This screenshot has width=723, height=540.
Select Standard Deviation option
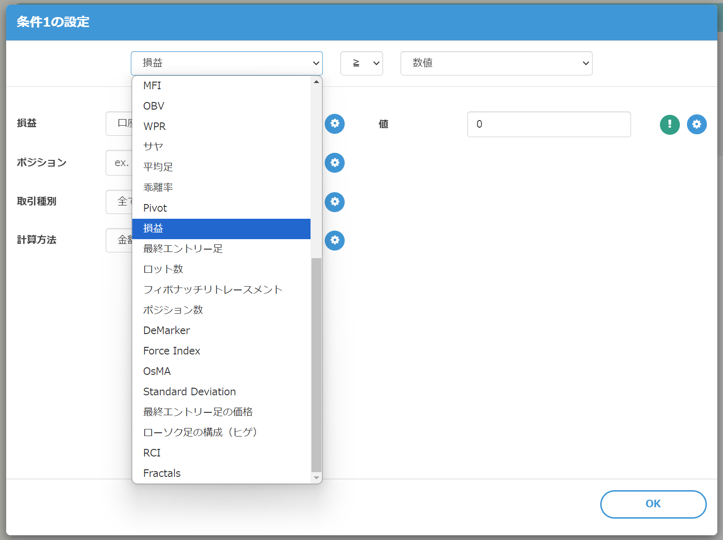tap(190, 391)
